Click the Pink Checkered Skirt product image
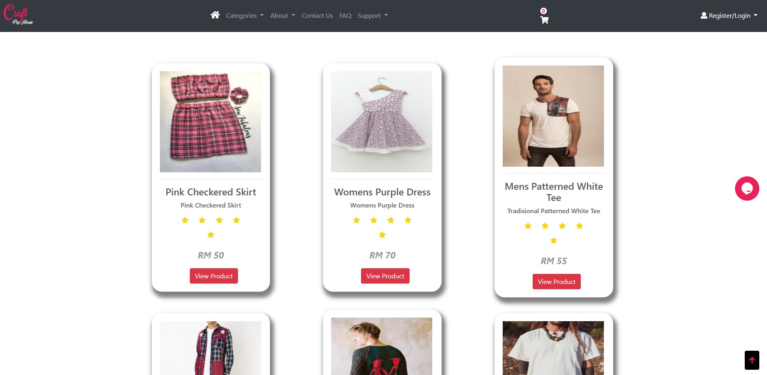 coord(210,122)
